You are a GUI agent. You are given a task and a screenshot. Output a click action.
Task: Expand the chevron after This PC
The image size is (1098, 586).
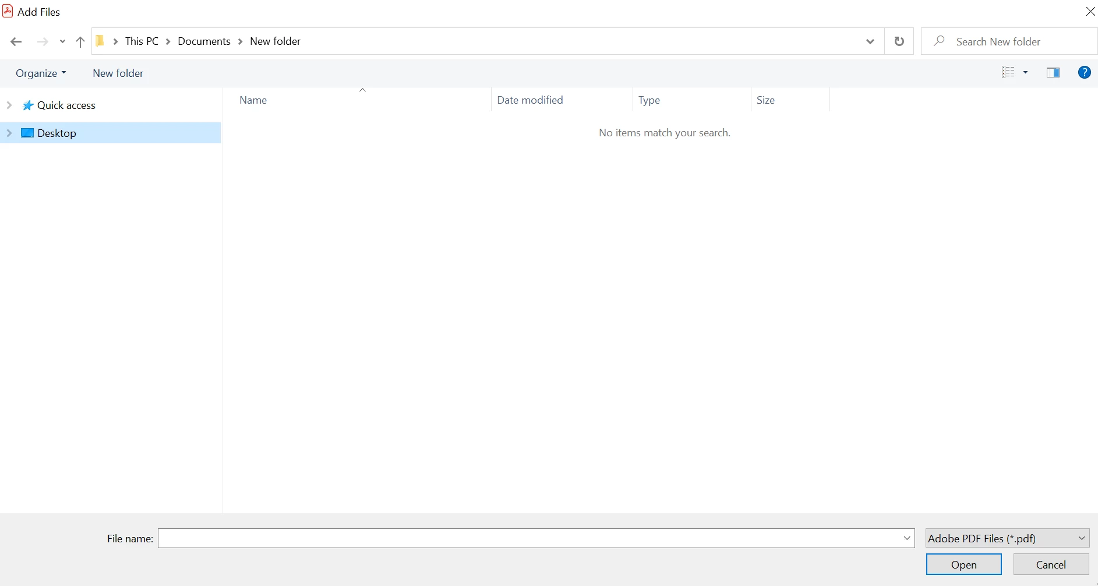pos(168,41)
